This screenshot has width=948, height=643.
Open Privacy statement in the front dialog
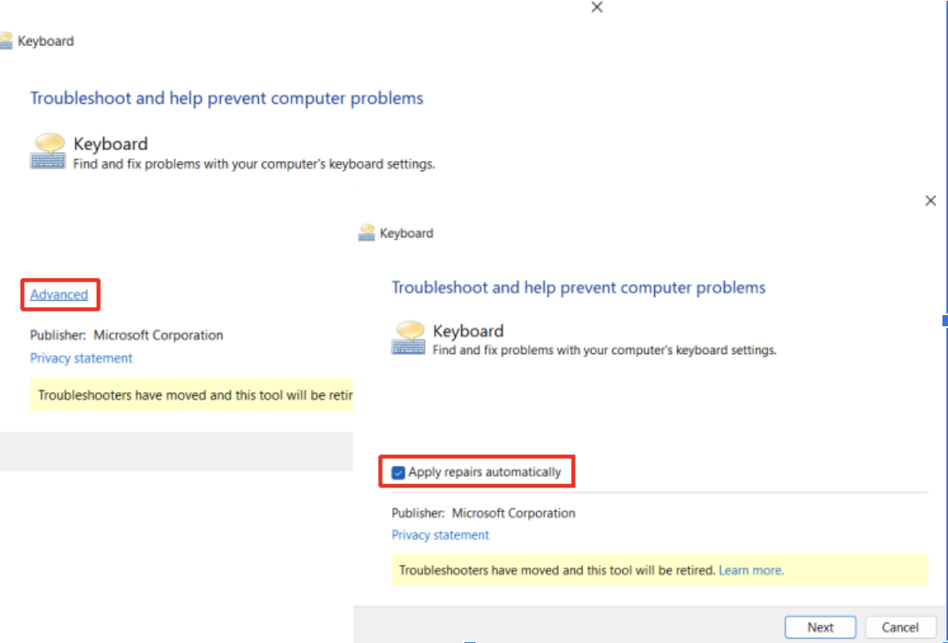[440, 535]
